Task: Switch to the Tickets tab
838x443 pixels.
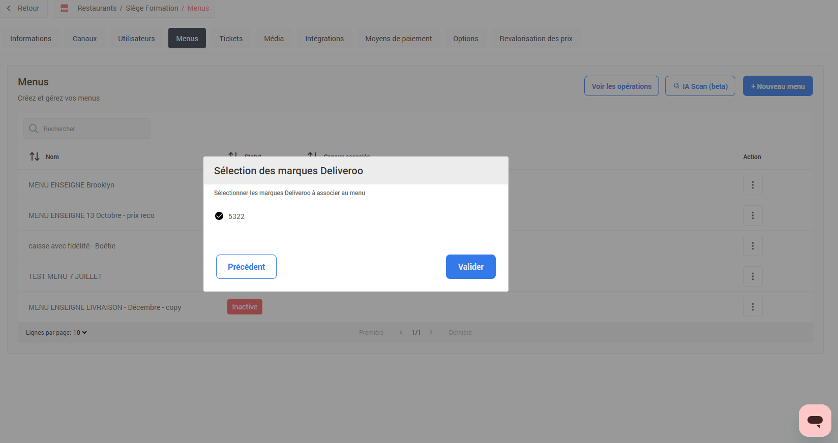Action: pyautogui.click(x=231, y=39)
